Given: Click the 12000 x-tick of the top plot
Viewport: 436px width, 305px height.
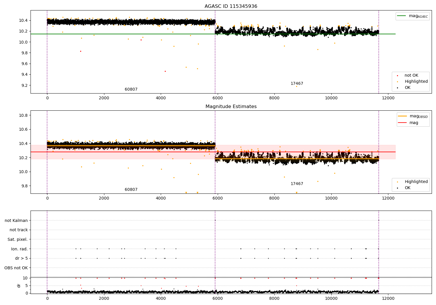Looking at the screenshot, I should [388, 98].
